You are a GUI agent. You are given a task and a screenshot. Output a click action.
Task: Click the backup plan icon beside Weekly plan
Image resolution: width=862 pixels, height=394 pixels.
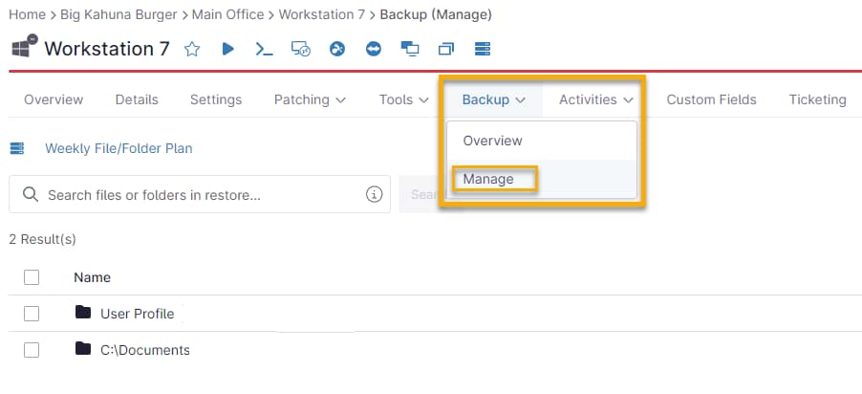[16, 148]
